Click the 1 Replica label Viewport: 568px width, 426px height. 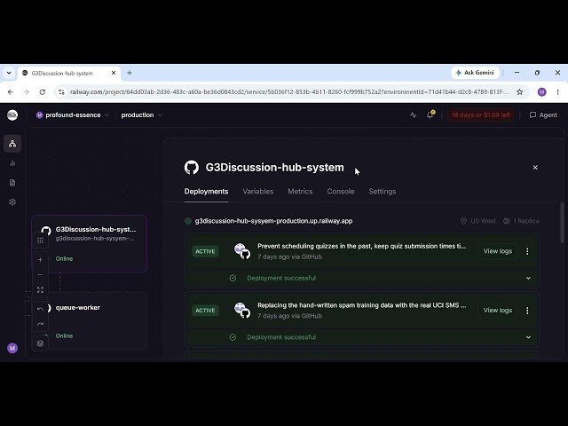tap(521, 221)
